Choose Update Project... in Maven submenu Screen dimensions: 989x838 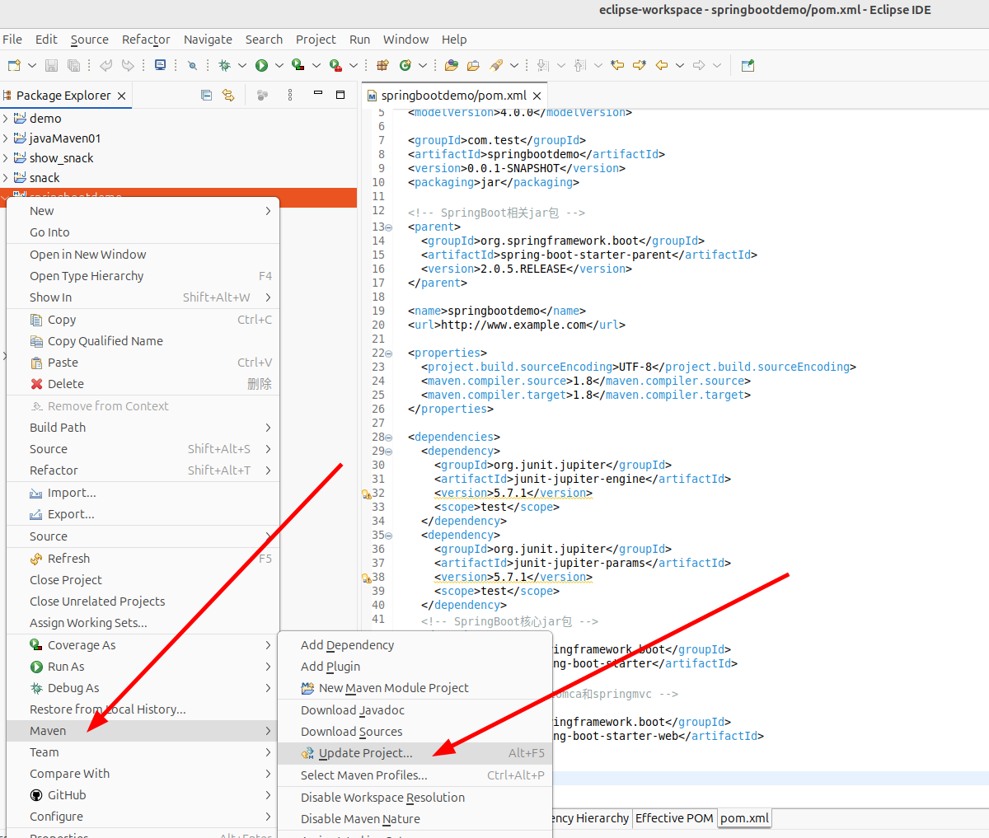pos(415,753)
